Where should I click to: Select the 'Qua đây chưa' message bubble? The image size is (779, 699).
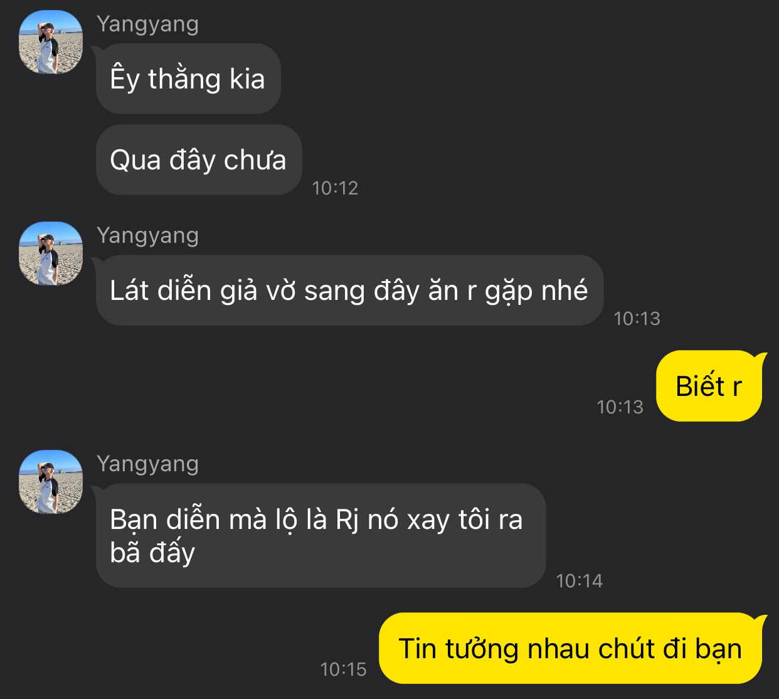(198, 160)
